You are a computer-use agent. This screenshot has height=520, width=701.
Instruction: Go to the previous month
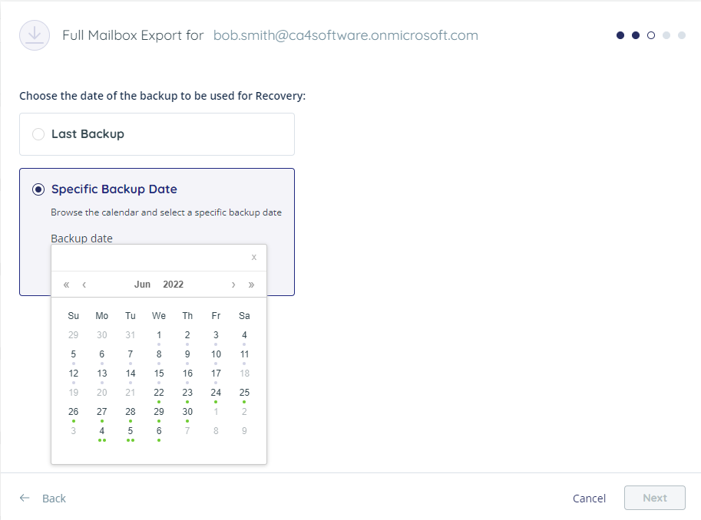click(84, 285)
